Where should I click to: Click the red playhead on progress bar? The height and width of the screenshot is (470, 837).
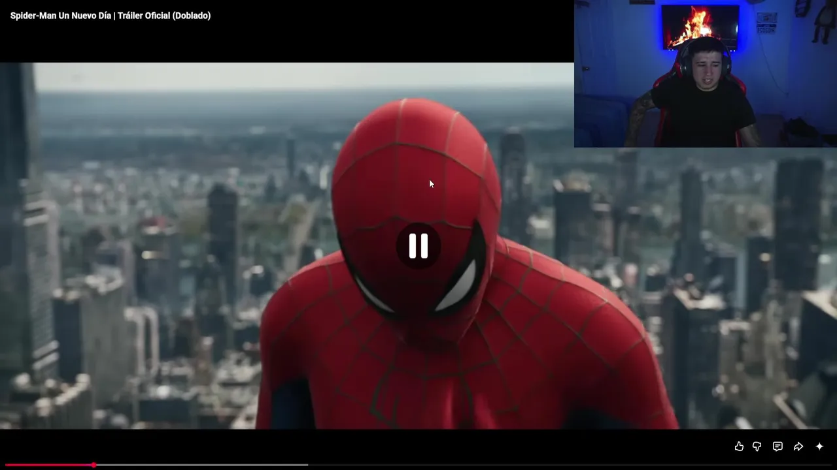[94, 465]
